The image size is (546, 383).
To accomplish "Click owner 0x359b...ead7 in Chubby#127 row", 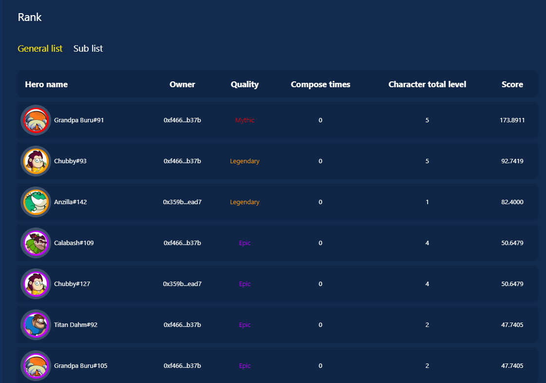I will [x=182, y=284].
